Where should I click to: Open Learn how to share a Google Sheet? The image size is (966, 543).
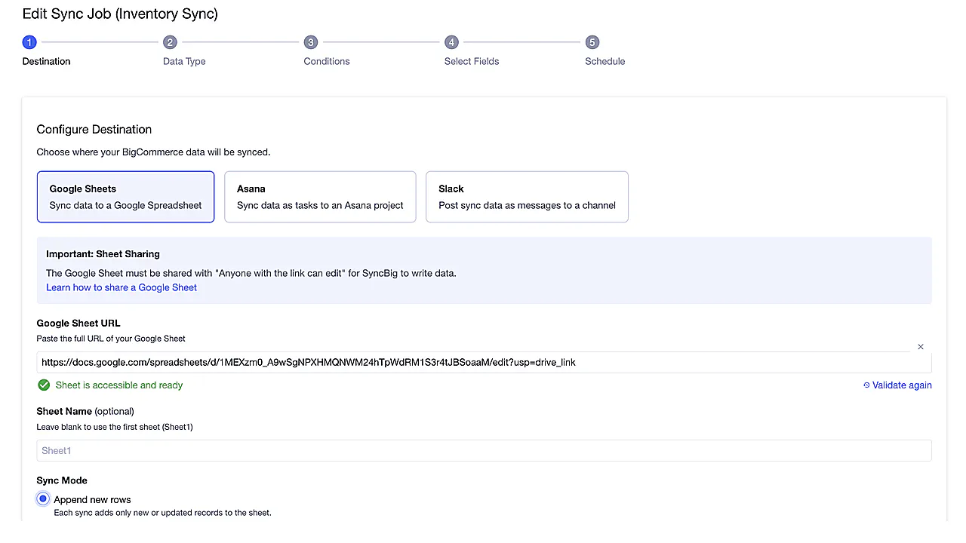[122, 287]
